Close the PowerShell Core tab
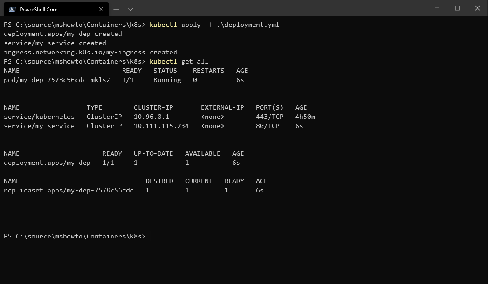 pyautogui.click(x=101, y=9)
